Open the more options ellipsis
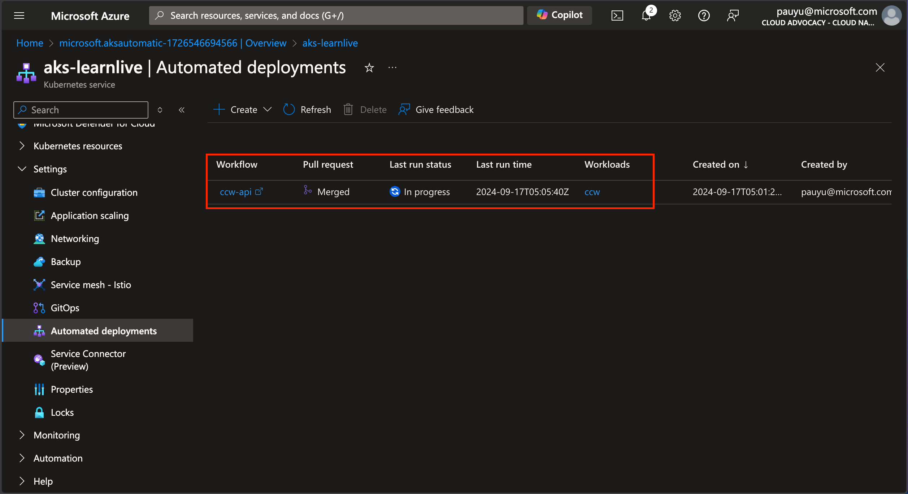Viewport: 908px width, 494px height. tap(392, 68)
